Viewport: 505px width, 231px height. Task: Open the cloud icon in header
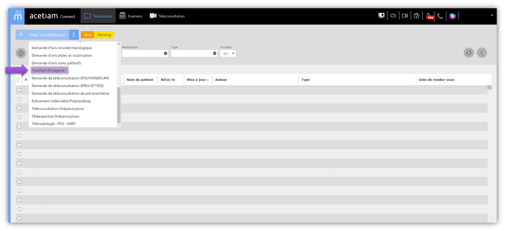393,16
